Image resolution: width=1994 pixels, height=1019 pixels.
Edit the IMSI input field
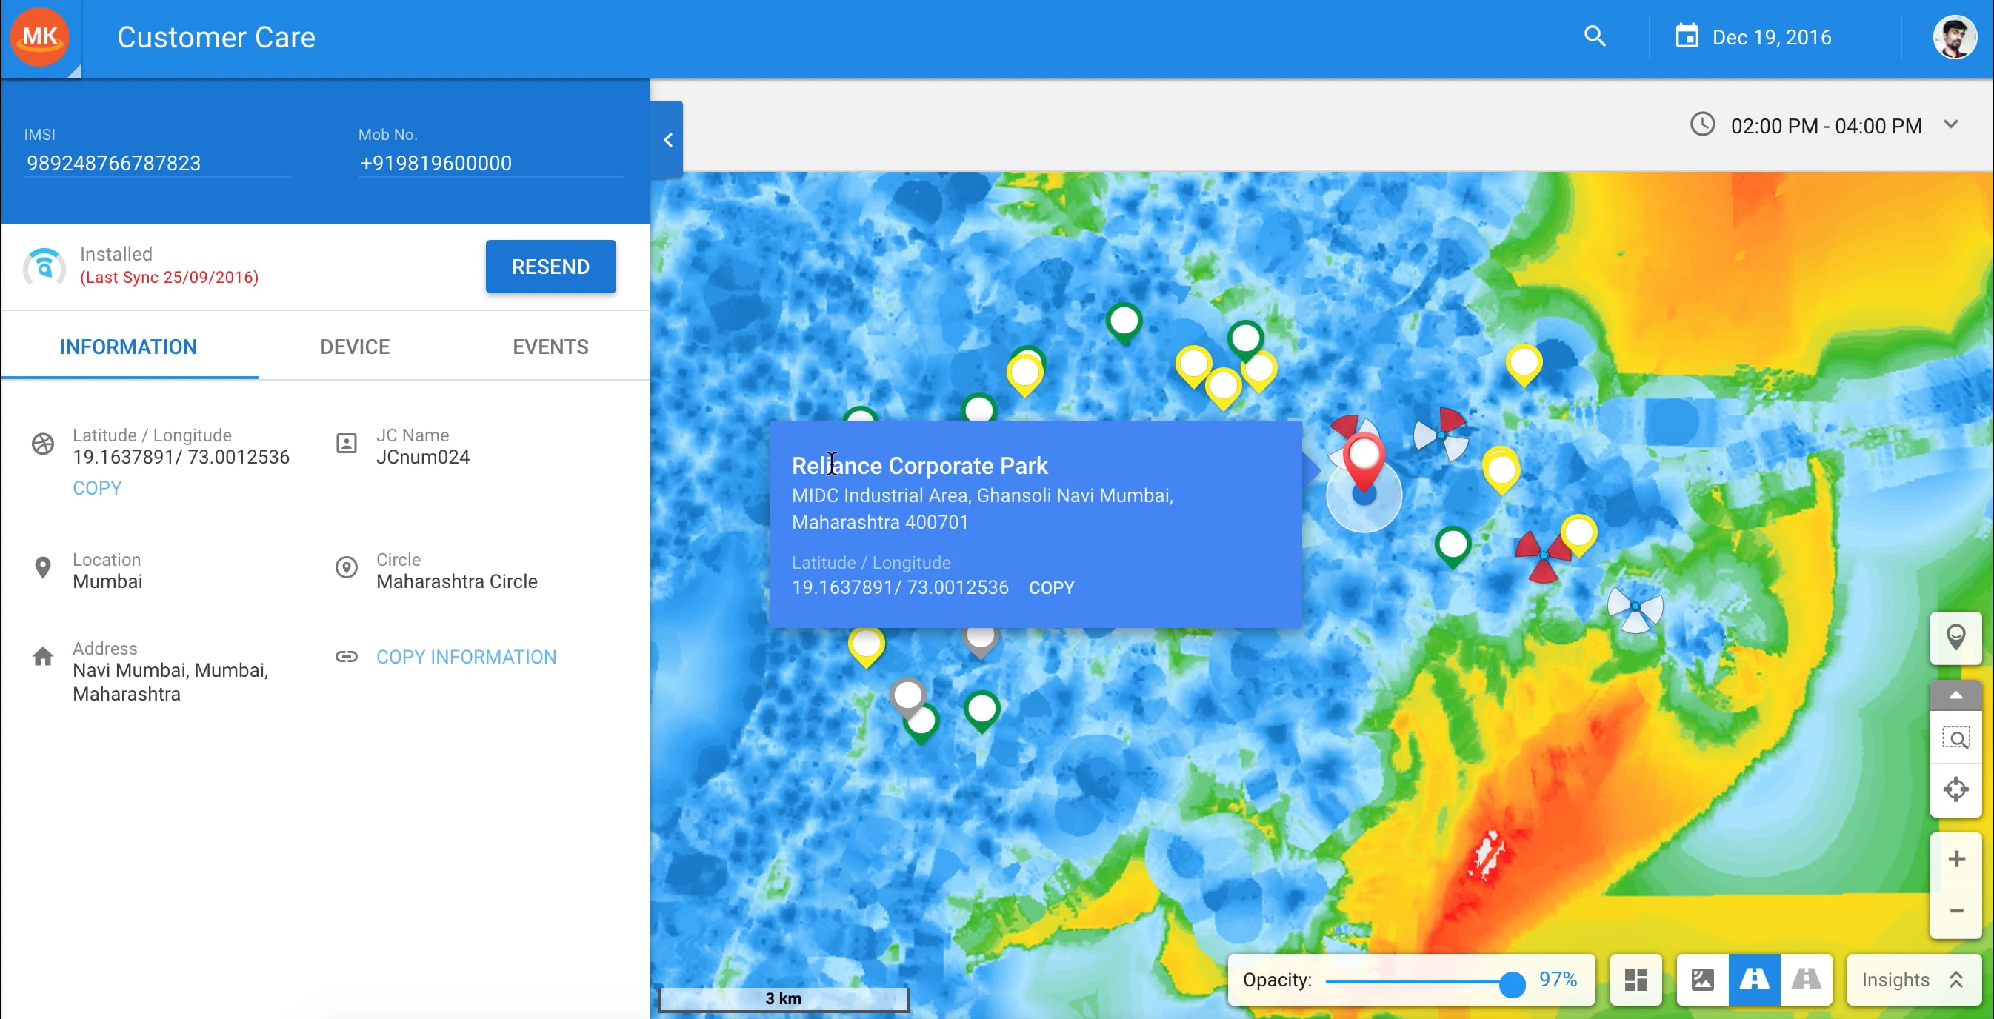[x=158, y=163]
